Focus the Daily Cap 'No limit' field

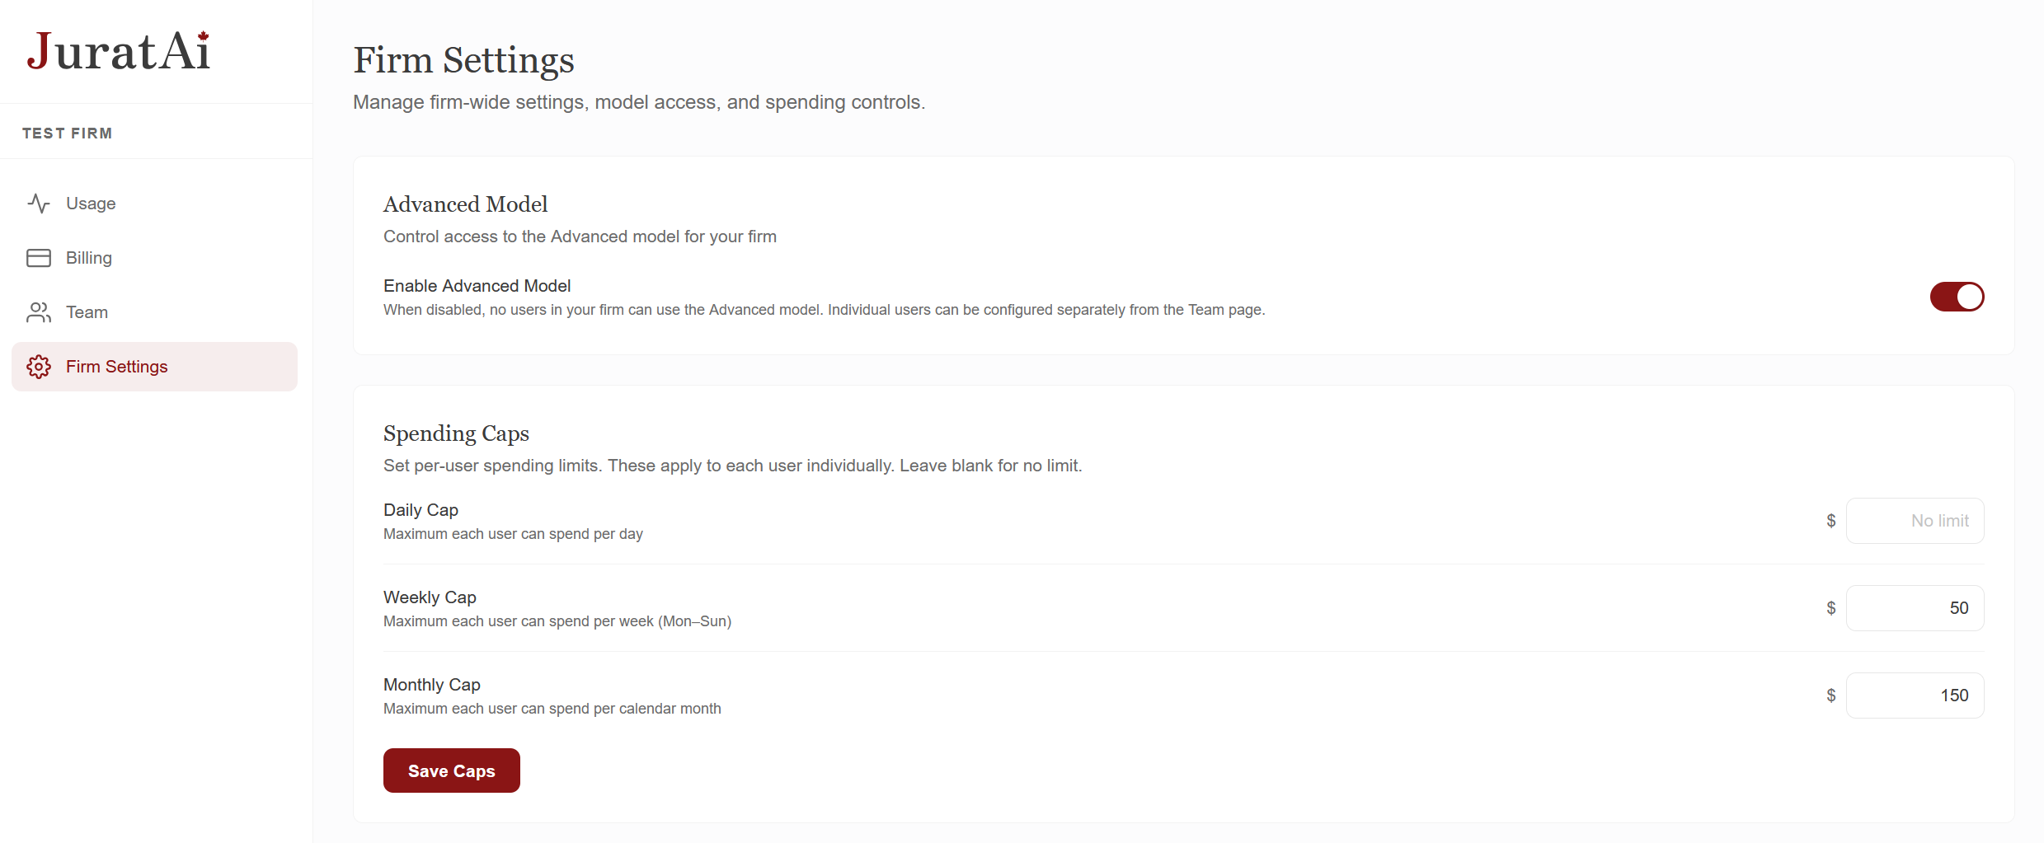[1915, 521]
